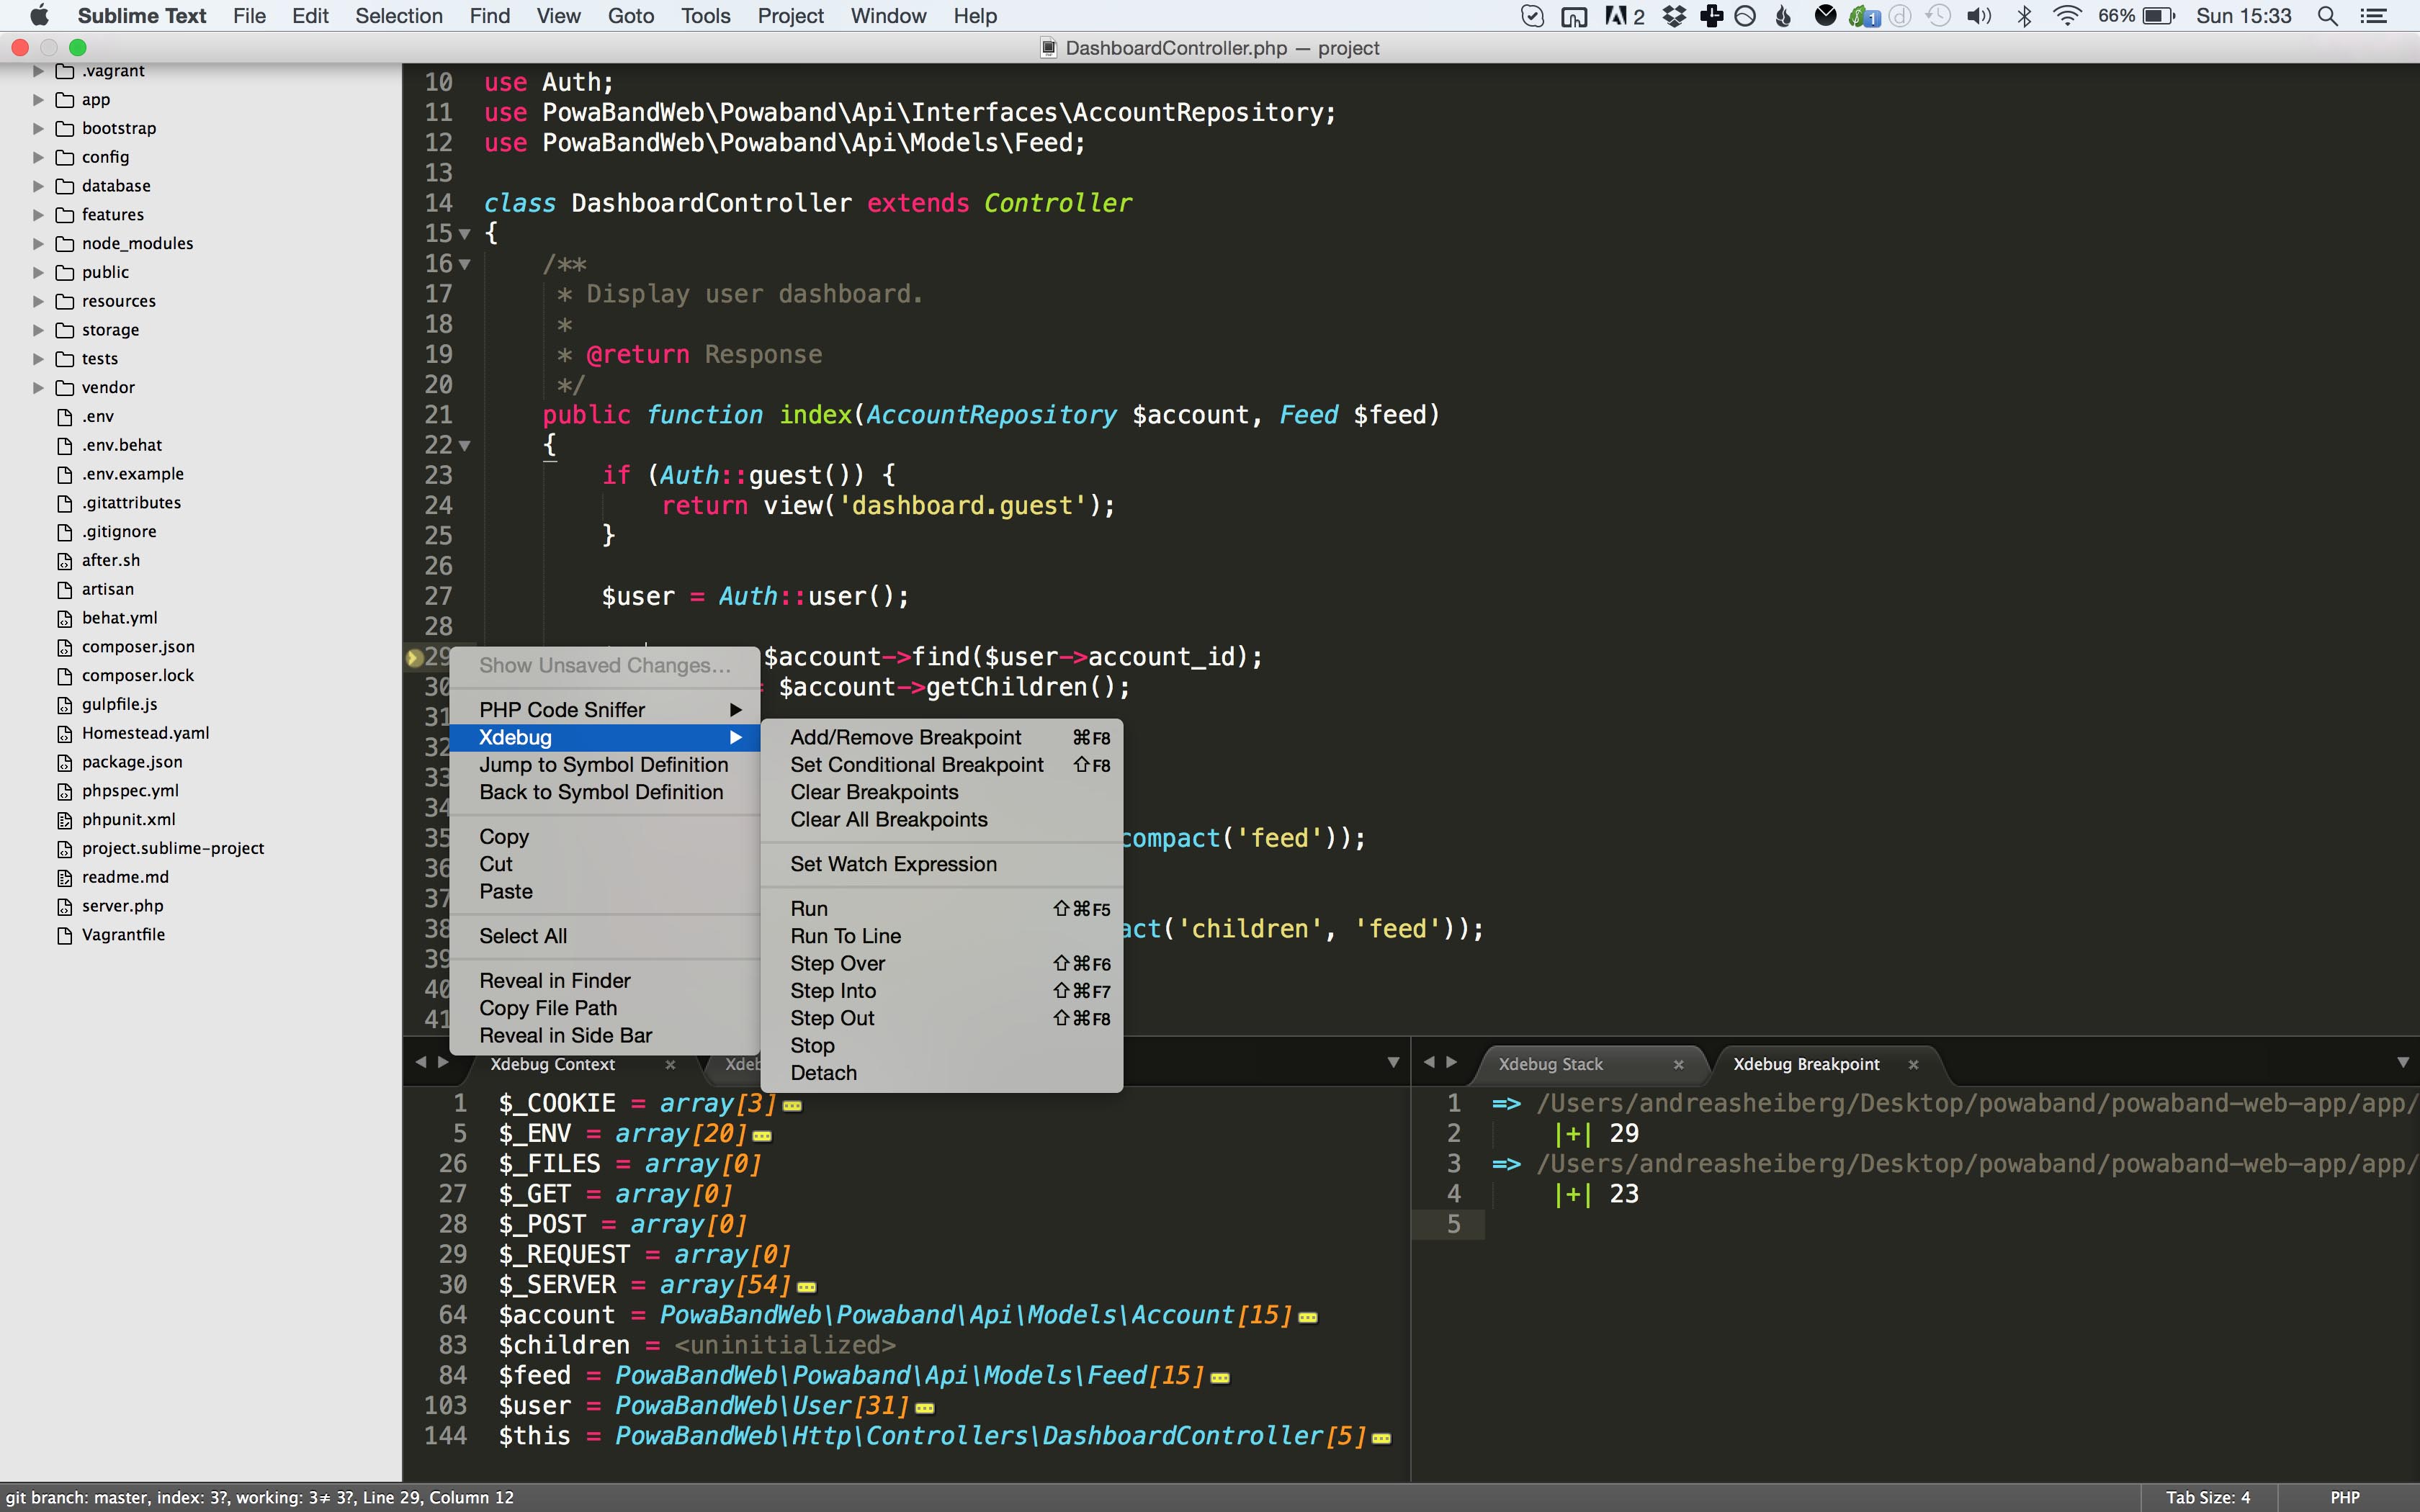
Task: Click next tab arrow in right bottom pane
Action: [1452, 1062]
